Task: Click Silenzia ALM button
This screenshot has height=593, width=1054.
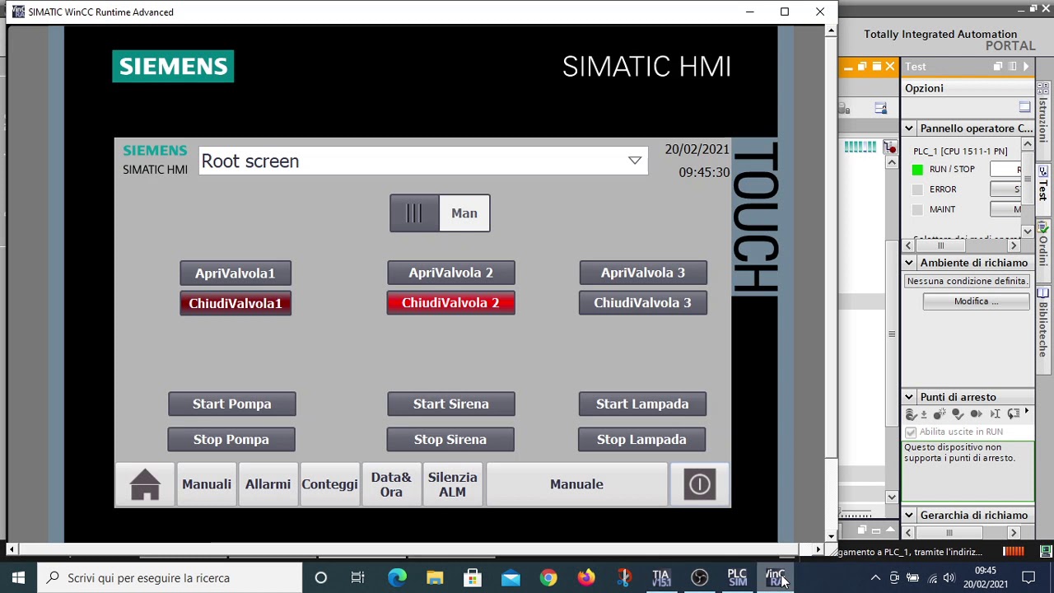Action: tap(452, 484)
